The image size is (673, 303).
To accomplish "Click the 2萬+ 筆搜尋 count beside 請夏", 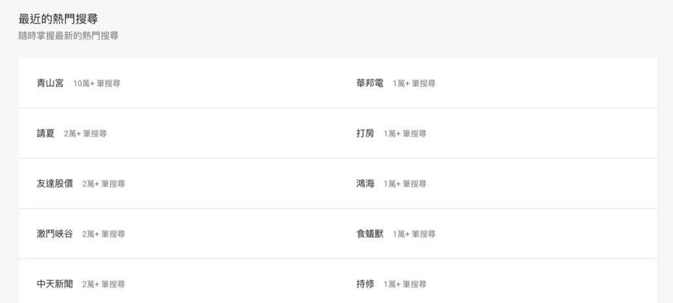I will pyautogui.click(x=85, y=134).
